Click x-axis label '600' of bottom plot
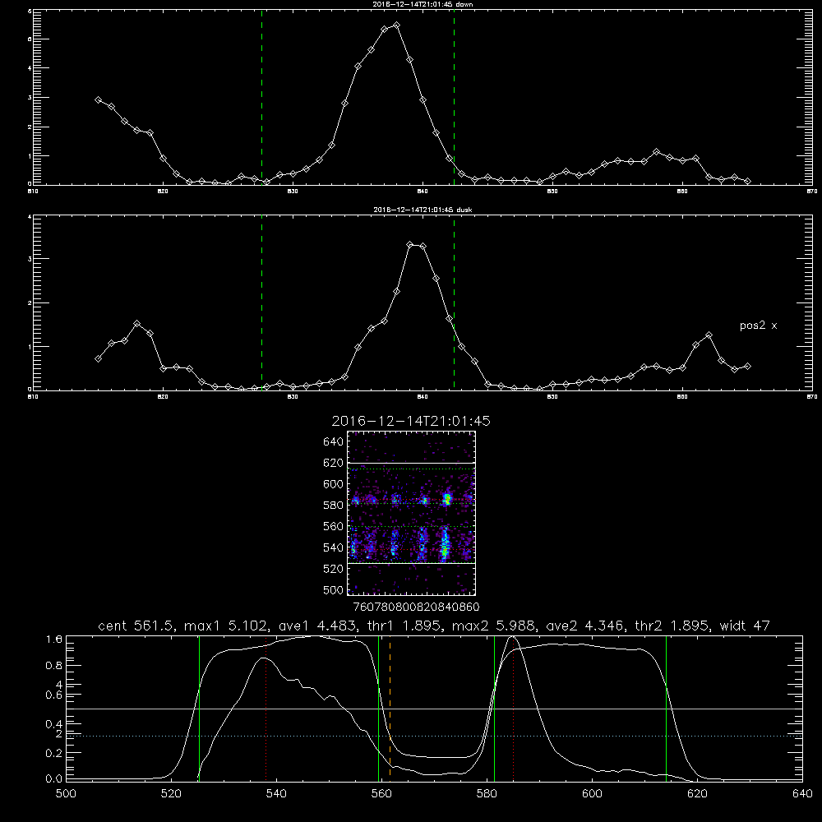 (x=592, y=794)
